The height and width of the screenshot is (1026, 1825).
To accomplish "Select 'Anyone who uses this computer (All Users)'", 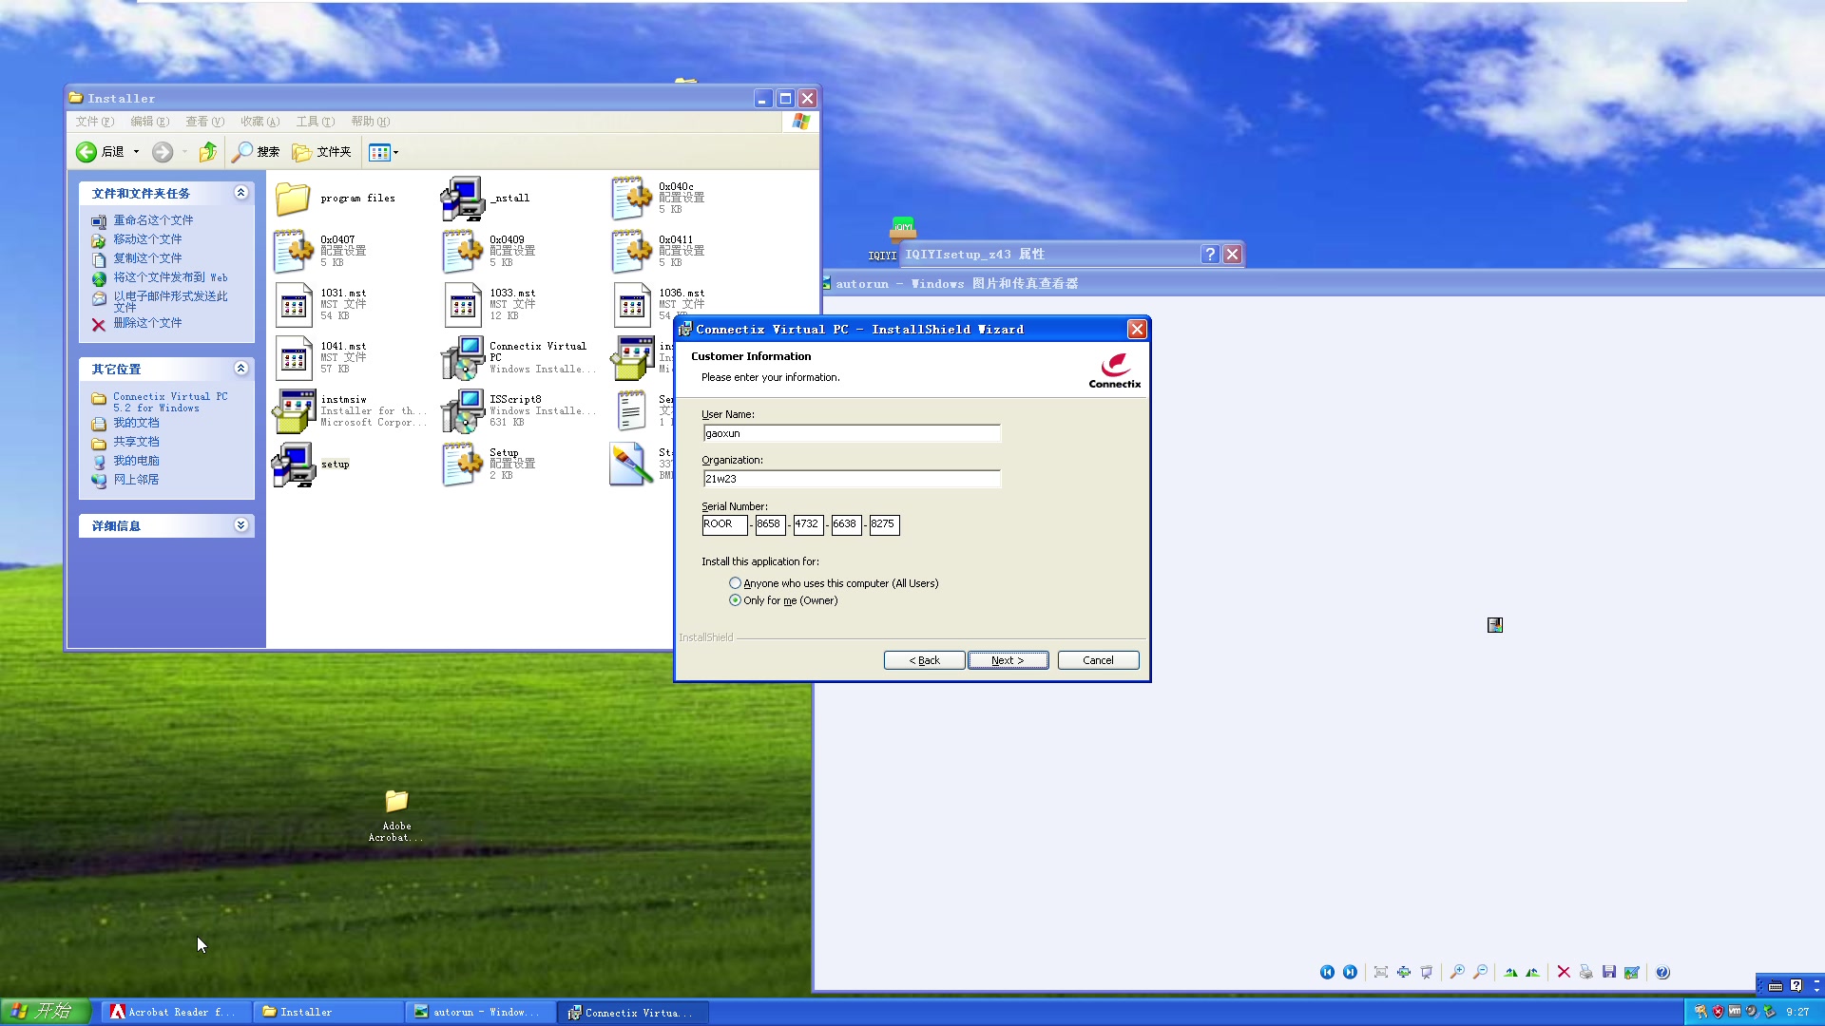I will [735, 582].
